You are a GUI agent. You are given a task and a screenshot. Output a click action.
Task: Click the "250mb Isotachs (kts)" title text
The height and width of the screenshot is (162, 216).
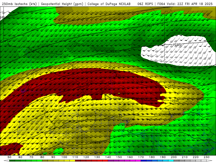pyautogui.click(x=19, y=4)
